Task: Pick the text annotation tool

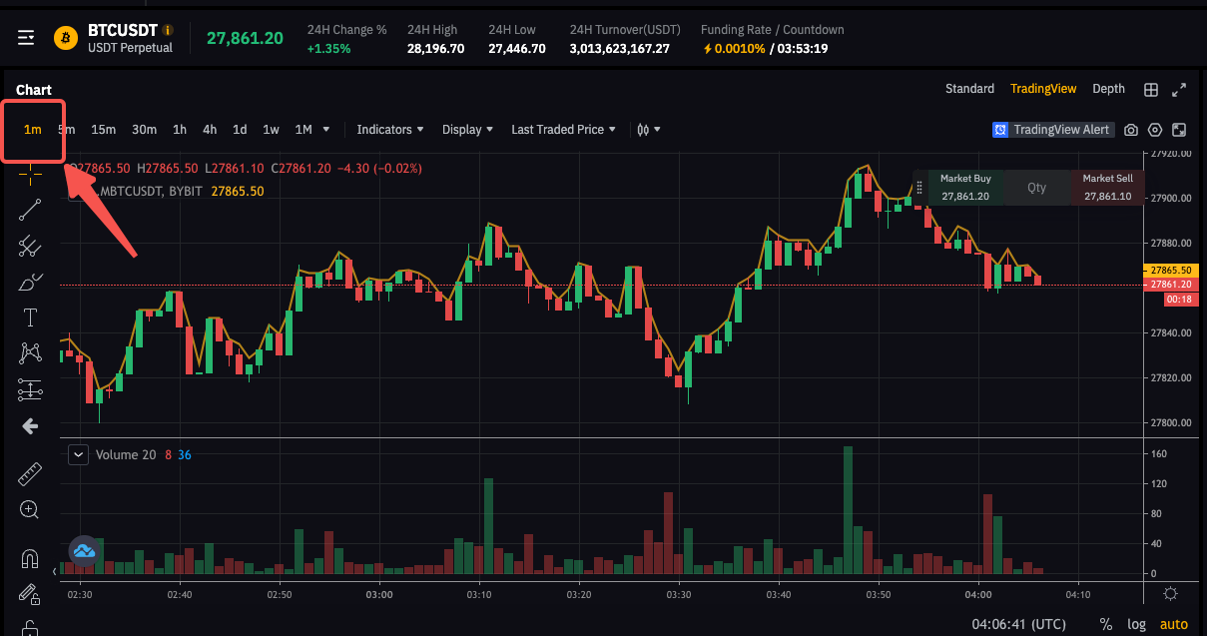Action: click(30, 318)
